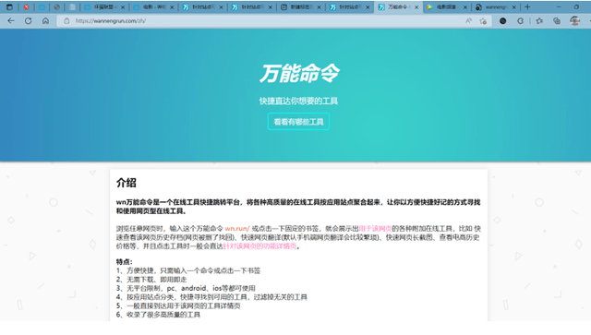Click the 特点: label
The height and width of the screenshot is (335, 591).
point(124,261)
